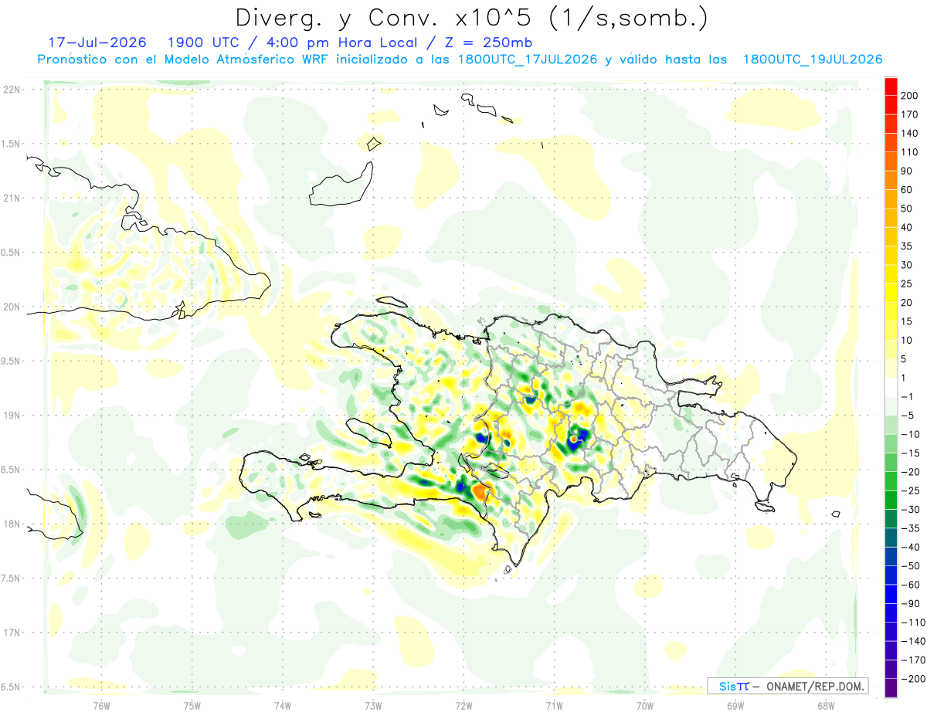
Task: Click the '75W' longitude label
Action: click(192, 707)
